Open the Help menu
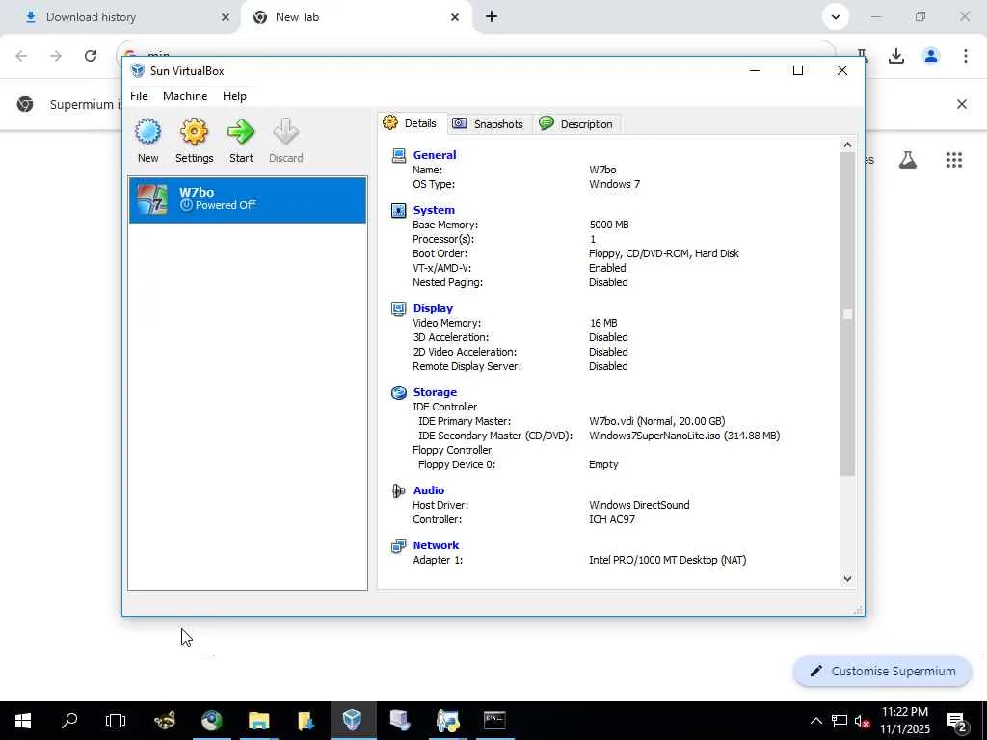This screenshot has height=740, width=987. (234, 96)
